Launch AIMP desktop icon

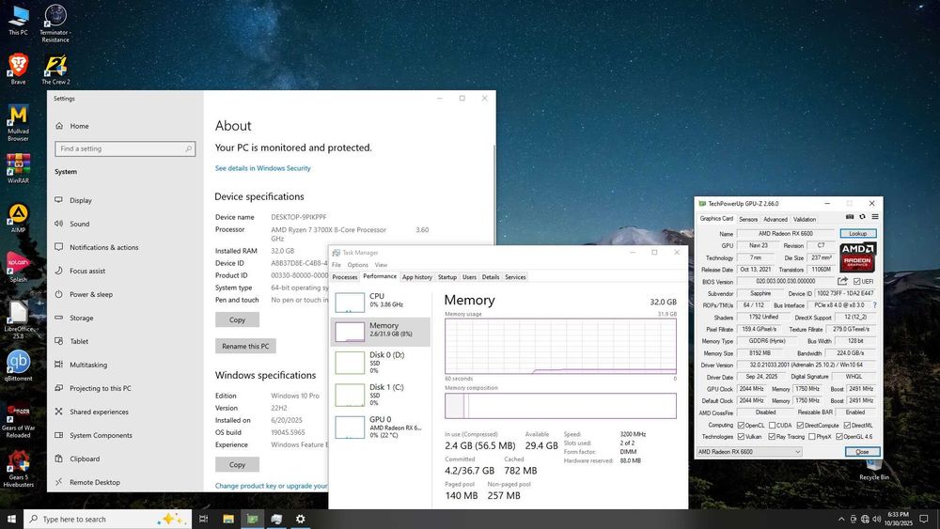(x=18, y=218)
